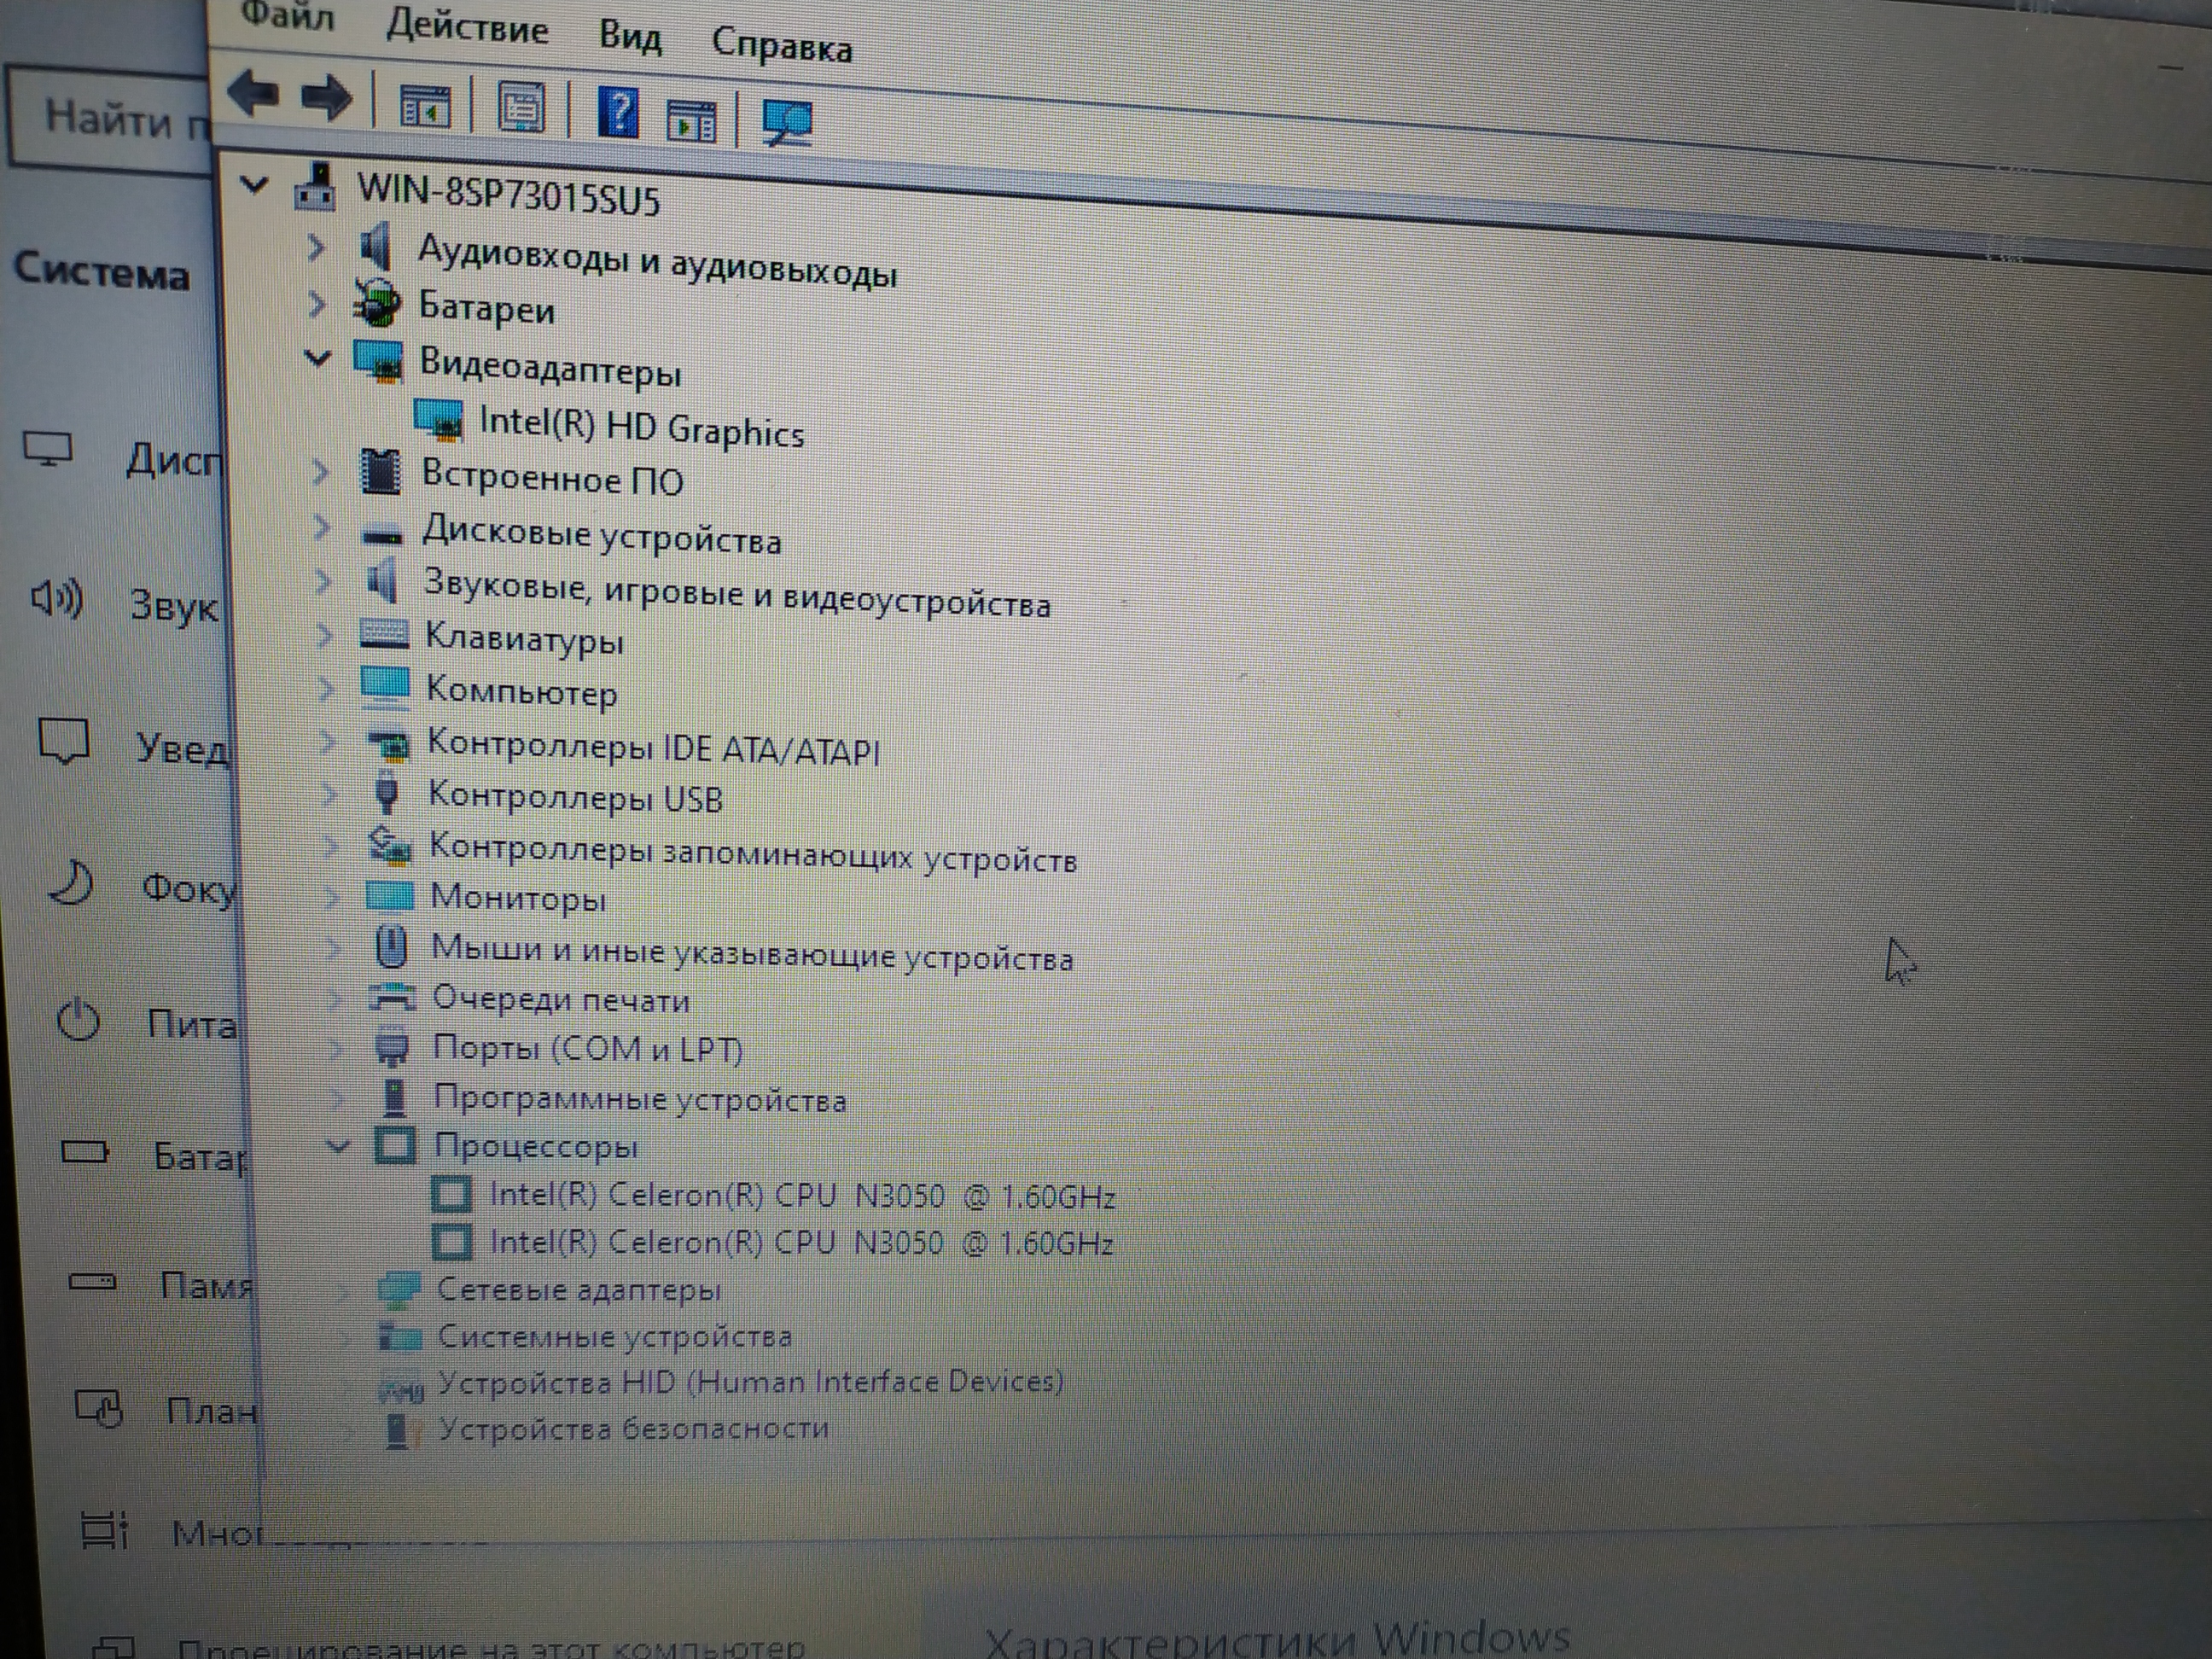Select the Компьютер tree row text
The image size is (2212, 1659).
(x=521, y=691)
